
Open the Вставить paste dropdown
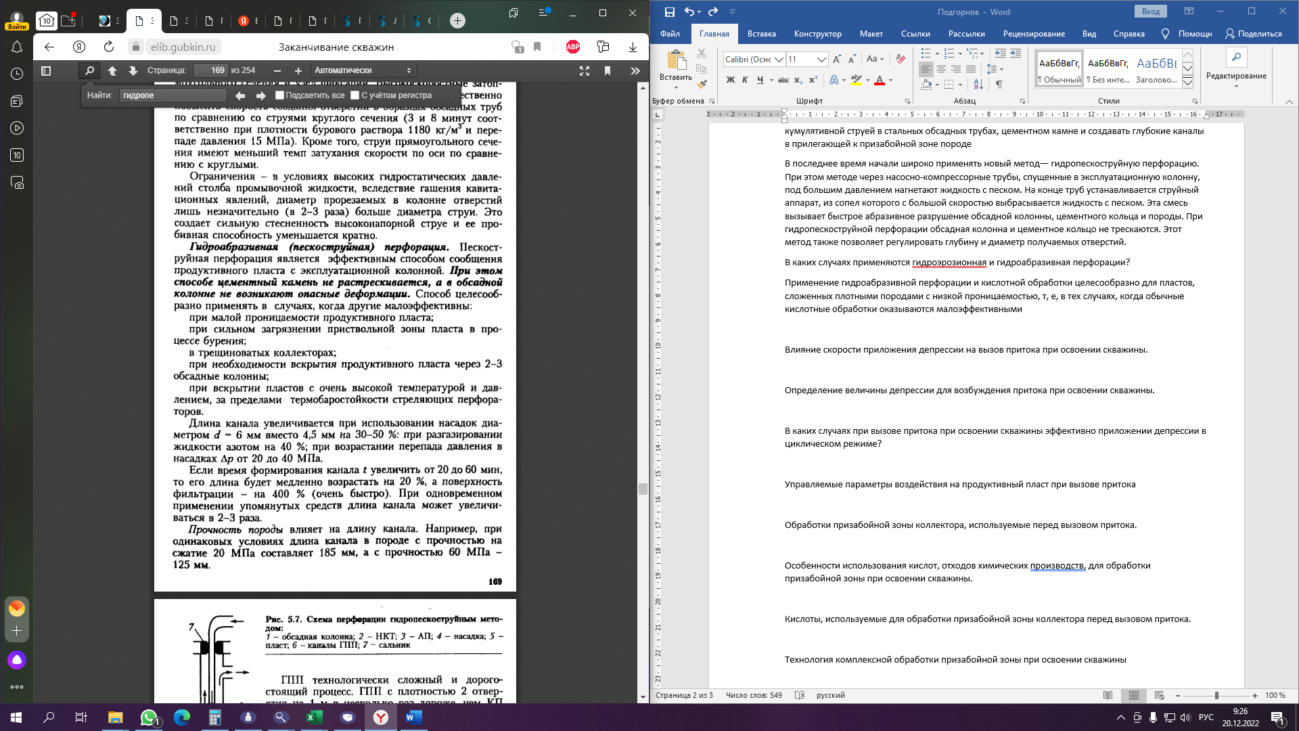675,81
